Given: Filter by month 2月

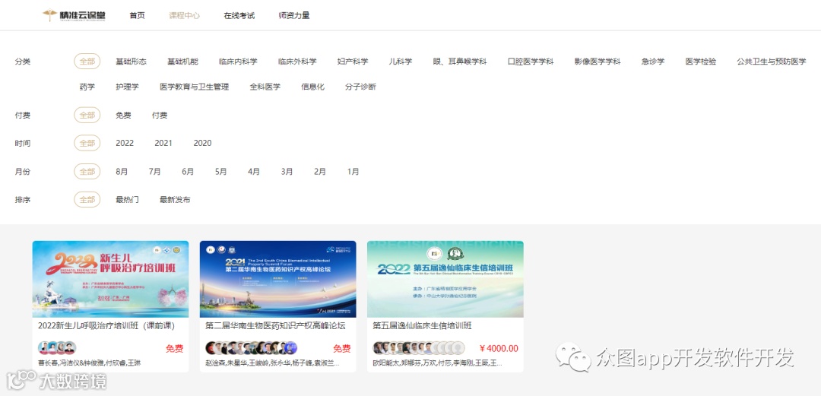Looking at the screenshot, I should pos(319,171).
